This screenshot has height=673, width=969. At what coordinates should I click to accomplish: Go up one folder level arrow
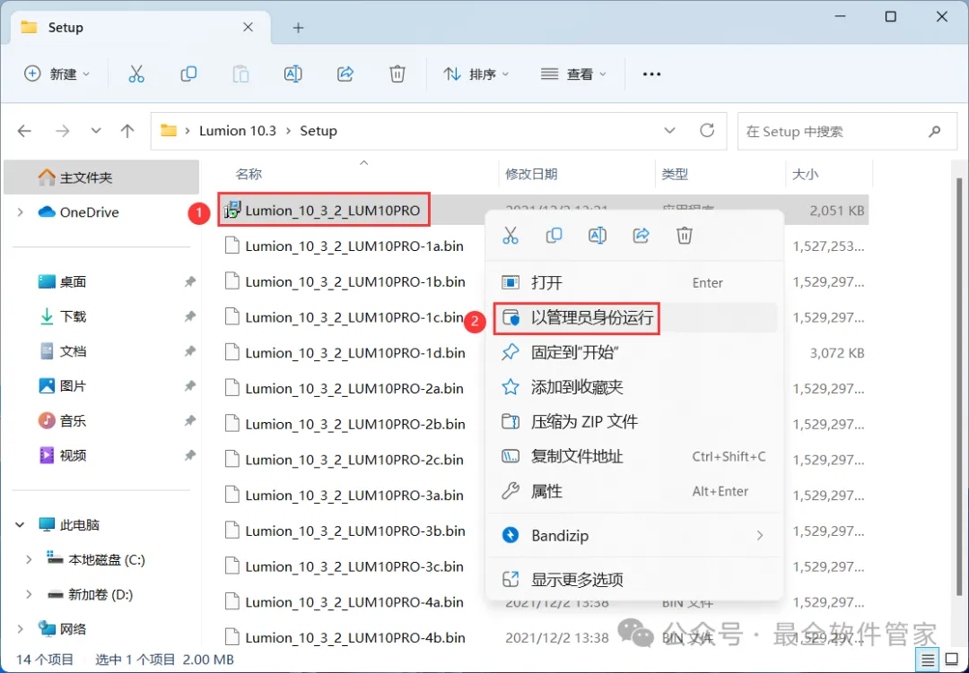click(x=127, y=131)
